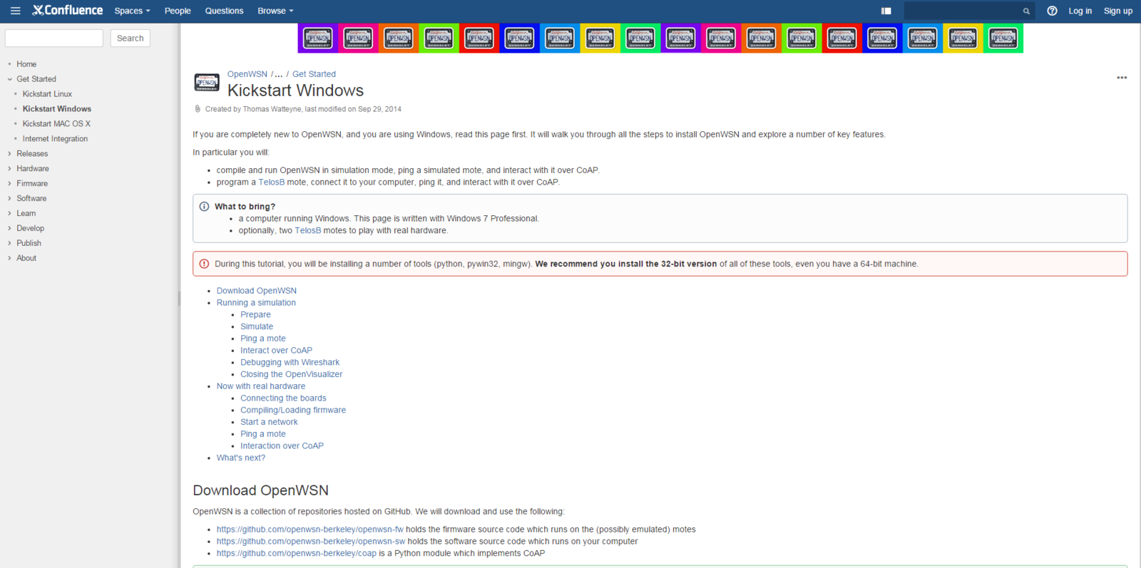
Task: Open Home in the sidebar tree
Action: click(x=26, y=64)
